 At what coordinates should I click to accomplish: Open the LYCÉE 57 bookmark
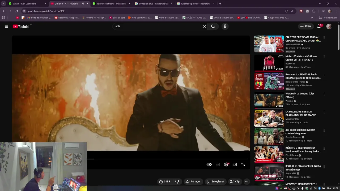[194, 18]
